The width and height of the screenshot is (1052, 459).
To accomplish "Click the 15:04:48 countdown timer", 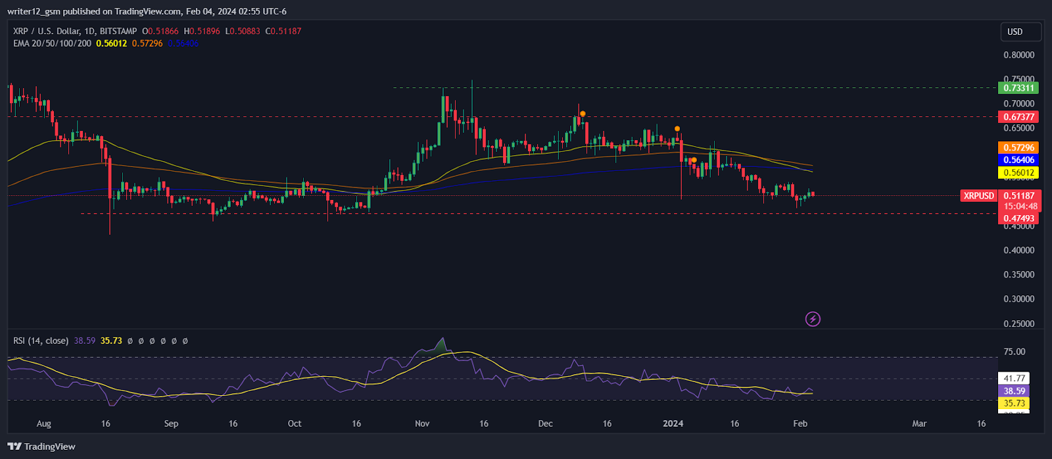I will coord(1020,206).
